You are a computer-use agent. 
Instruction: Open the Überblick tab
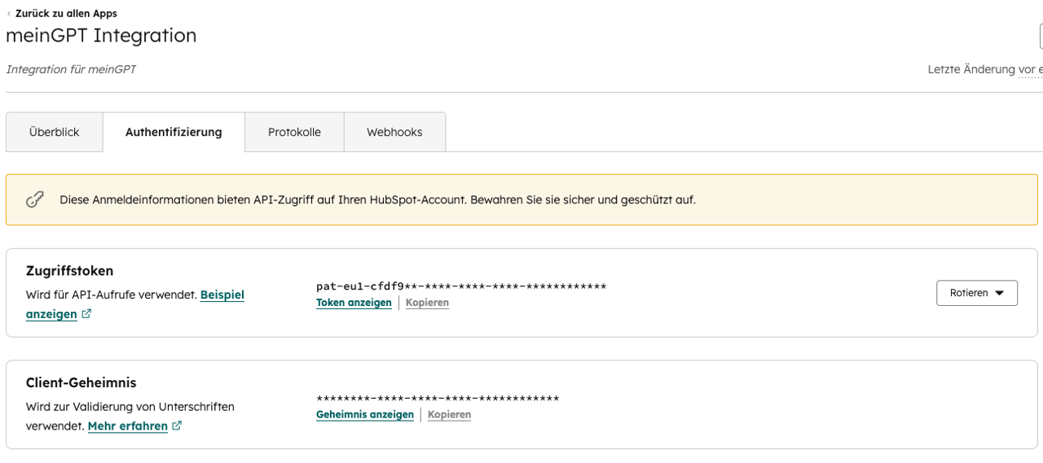[55, 132]
